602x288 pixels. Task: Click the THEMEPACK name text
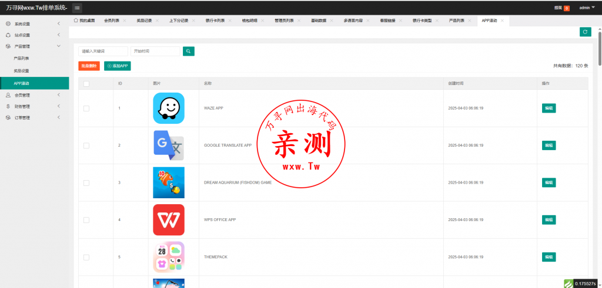[x=215, y=257]
